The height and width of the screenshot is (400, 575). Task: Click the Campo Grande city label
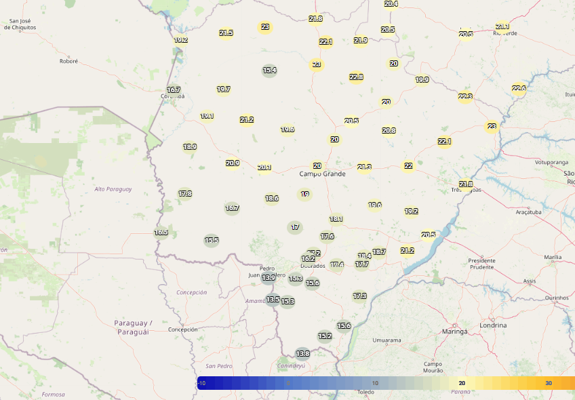coord(323,174)
